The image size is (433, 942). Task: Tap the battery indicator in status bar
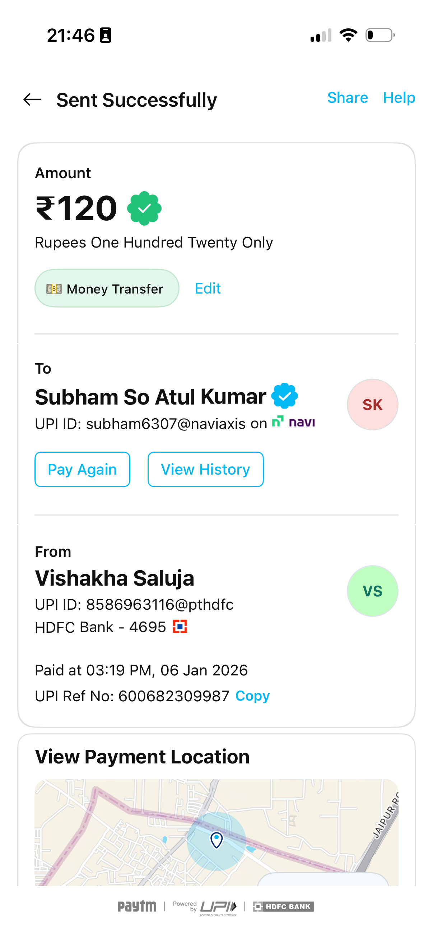pyautogui.click(x=380, y=35)
